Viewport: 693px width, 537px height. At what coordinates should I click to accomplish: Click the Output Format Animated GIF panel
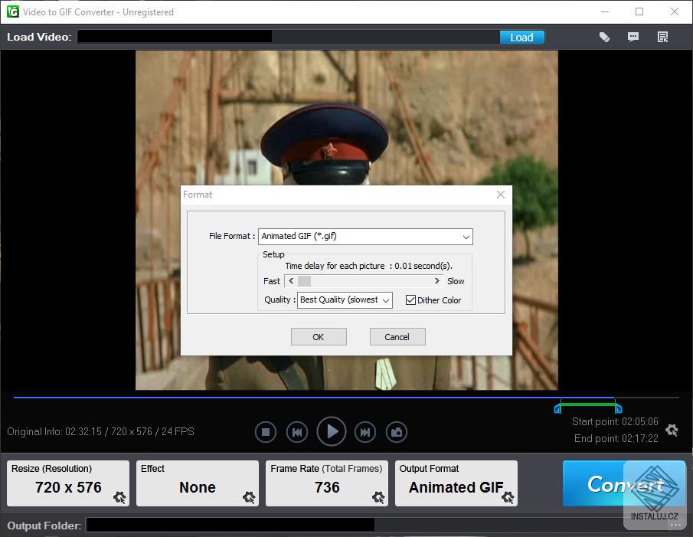coord(456,483)
